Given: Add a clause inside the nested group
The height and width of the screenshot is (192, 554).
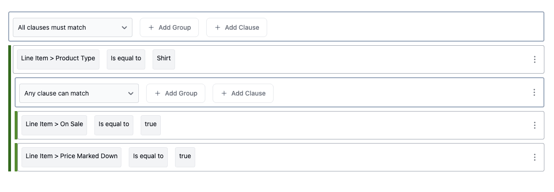Looking at the screenshot, I should tap(243, 93).
